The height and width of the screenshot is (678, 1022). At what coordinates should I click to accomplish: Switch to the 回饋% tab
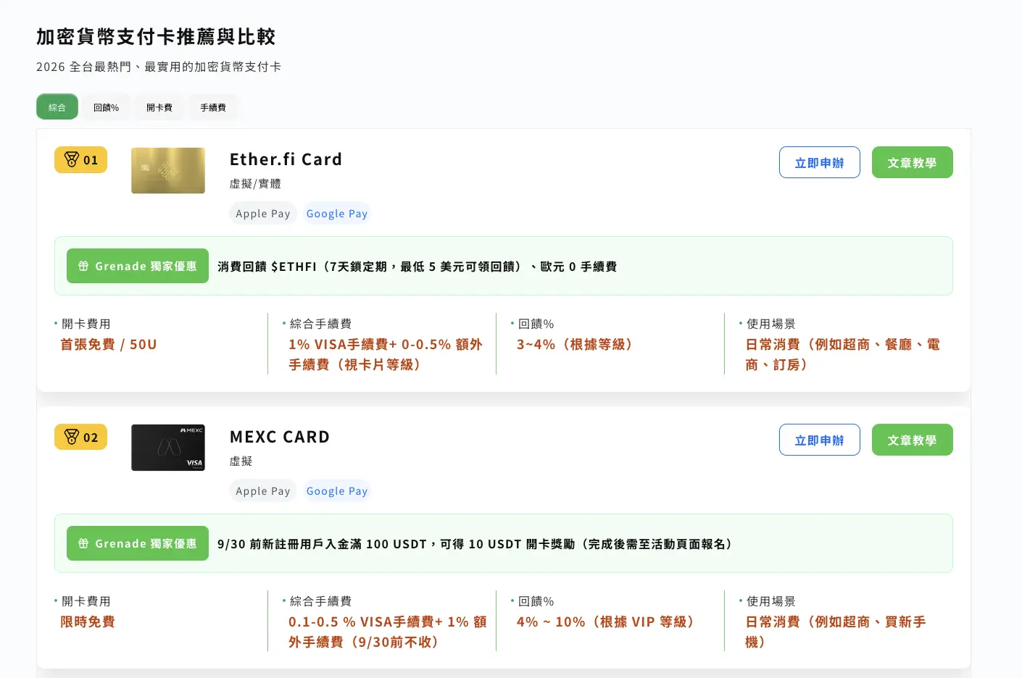pos(106,107)
